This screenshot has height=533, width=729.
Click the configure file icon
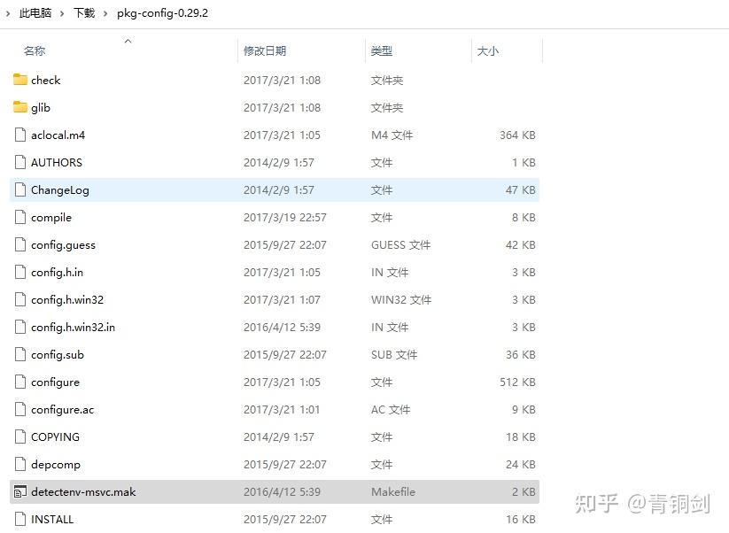click(20, 382)
